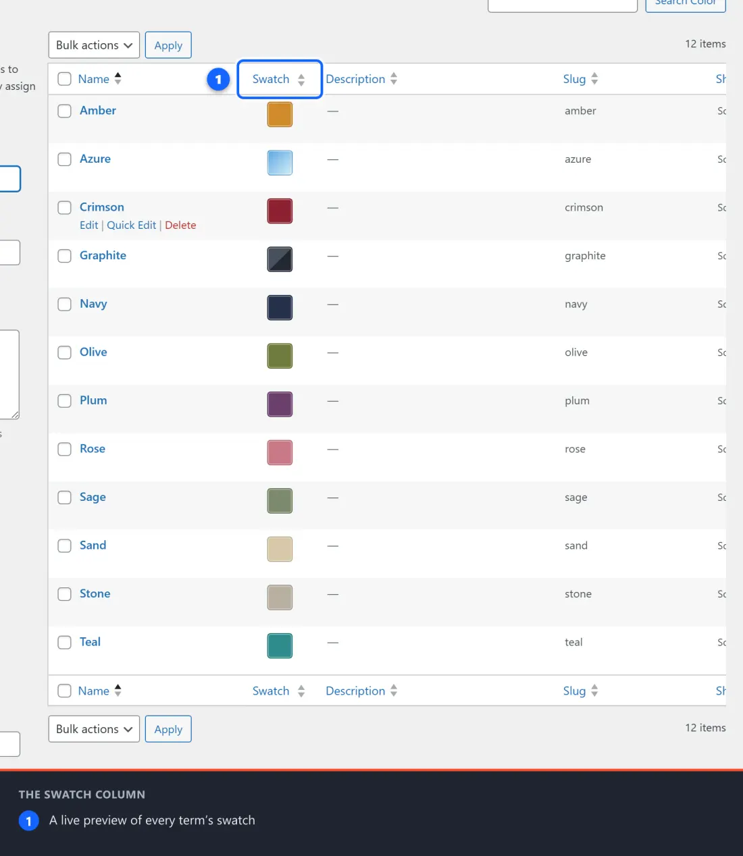Open the Plum term link
The height and width of the screenshot is (856, 743).
pyautogui.click(x=93, y=400)
